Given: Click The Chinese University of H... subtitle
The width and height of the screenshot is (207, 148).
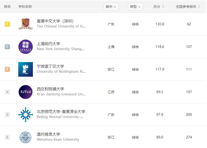Looking at the screenshot, I should click(x=61, y=26).
